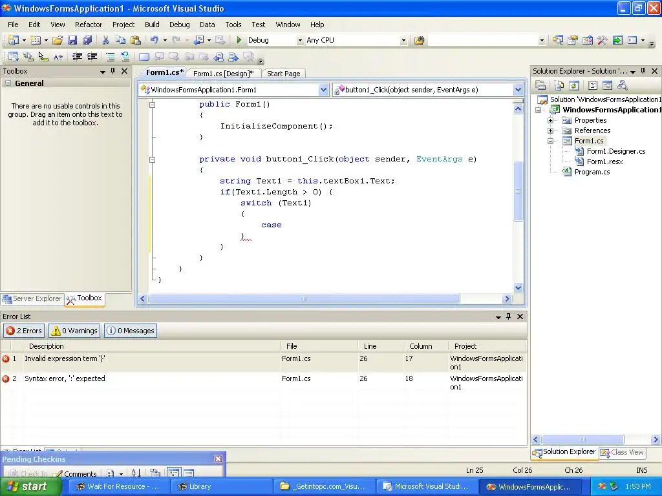Toggle the 2 Errors filter button
Screen dimensions: 662x496
pos(24,331)
